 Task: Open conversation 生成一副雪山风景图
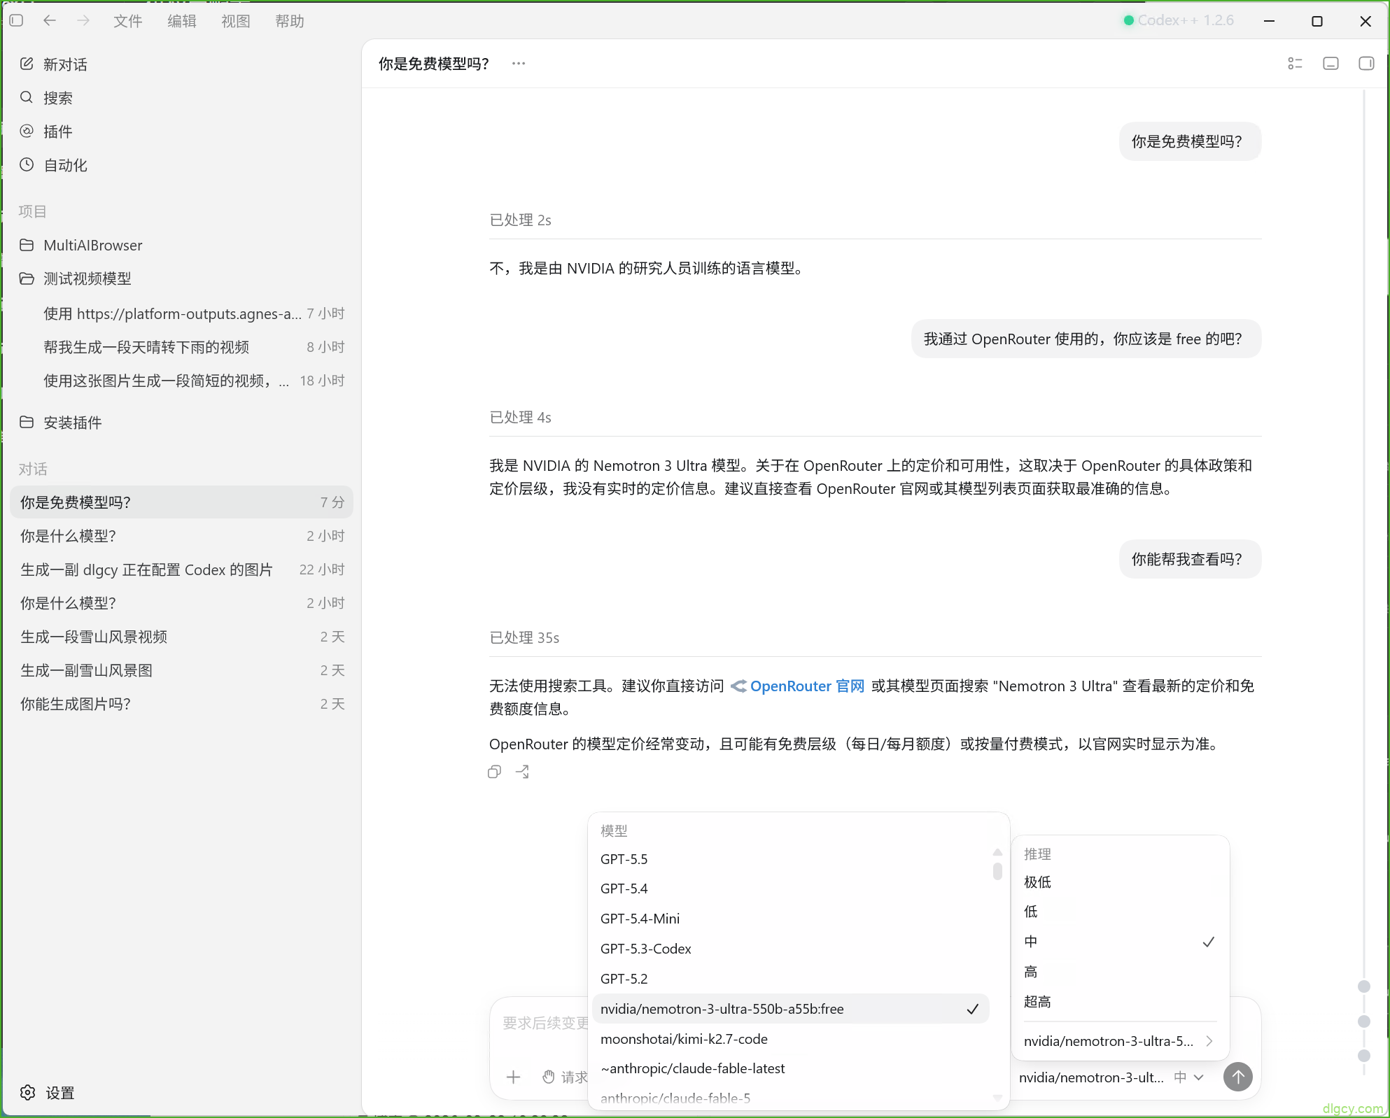point(181,670)
